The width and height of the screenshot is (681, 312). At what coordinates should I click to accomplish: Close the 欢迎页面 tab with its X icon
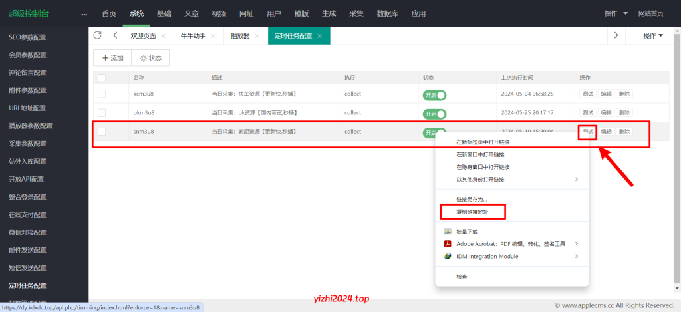pos(164,36)
